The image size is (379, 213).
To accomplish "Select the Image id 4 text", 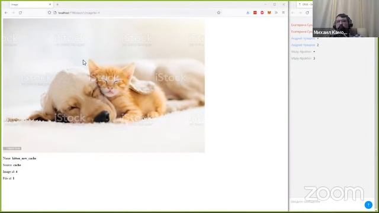I will pyautogui.click(x=10, y=172).
